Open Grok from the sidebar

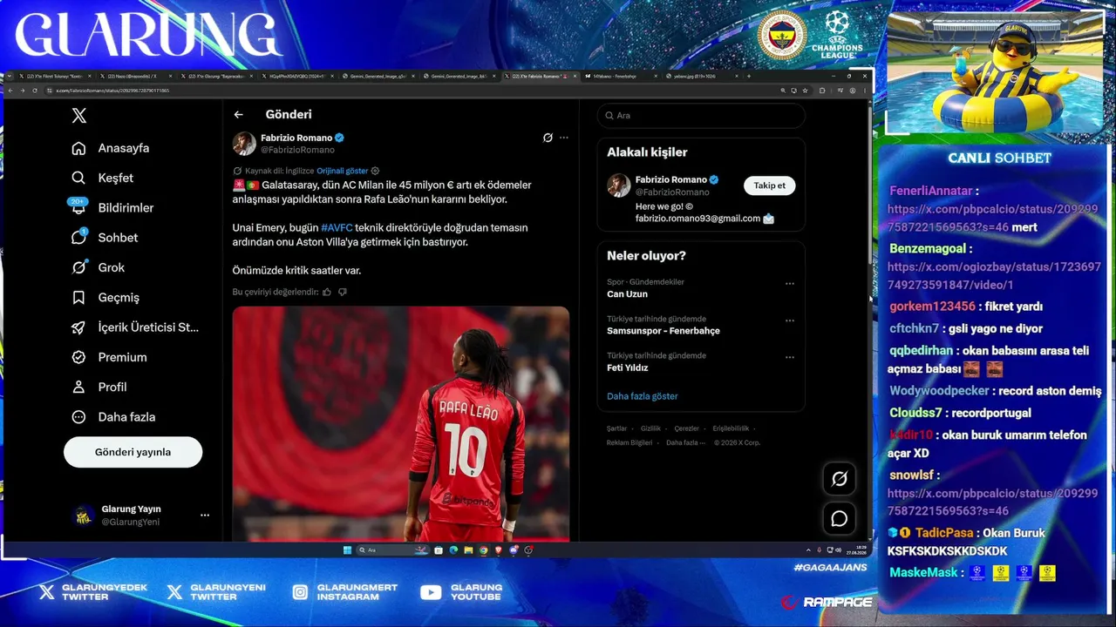[x=99, y=267]
